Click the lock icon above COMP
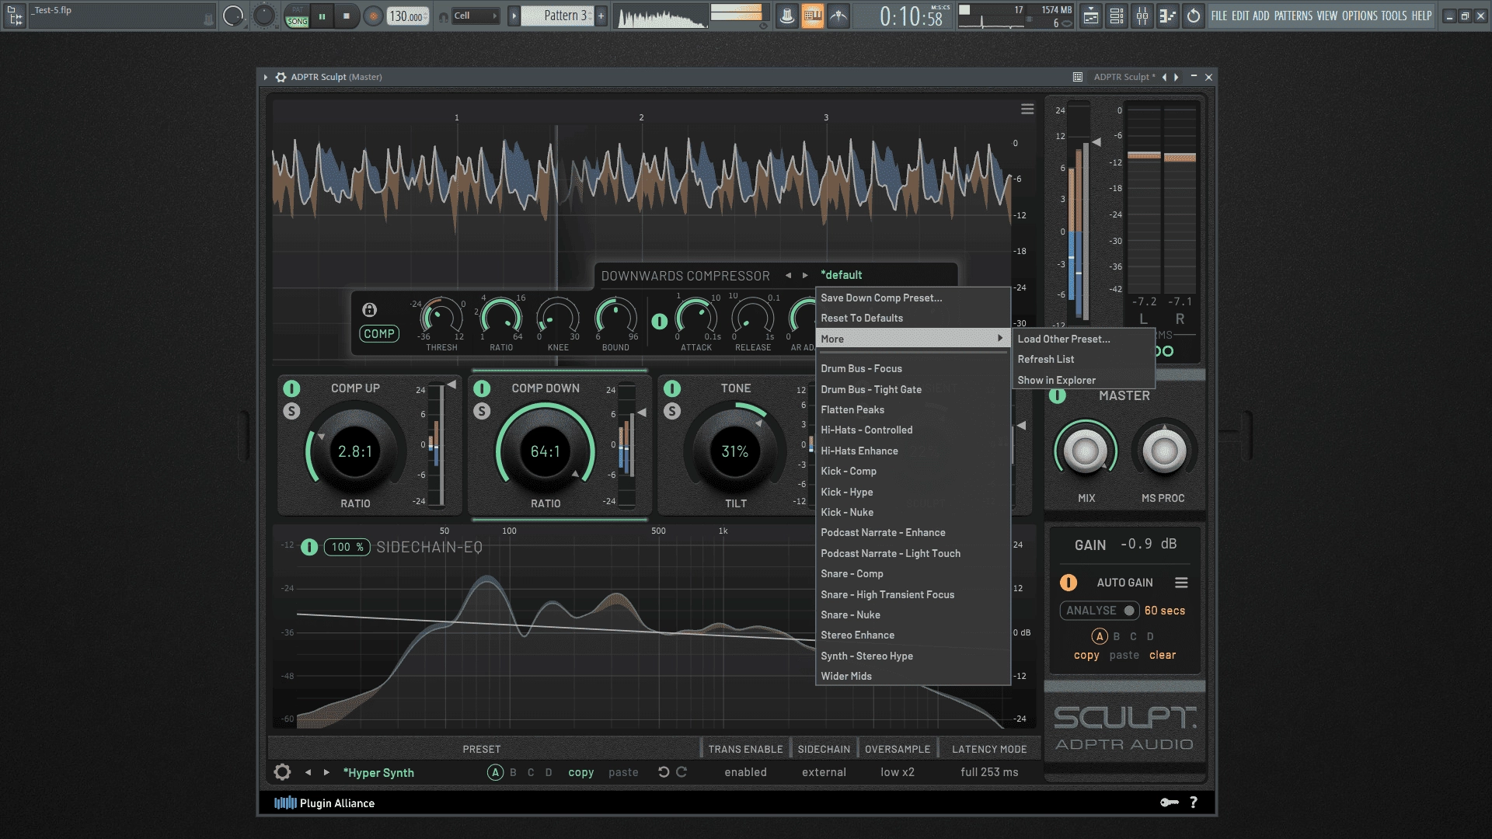 (x=369, y=310)
